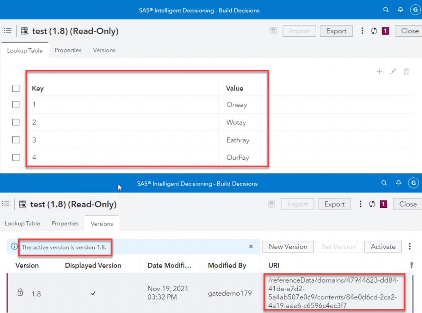Check the row with key 4
The width and height of the screenshot is (422, 313).
point(16,157)
